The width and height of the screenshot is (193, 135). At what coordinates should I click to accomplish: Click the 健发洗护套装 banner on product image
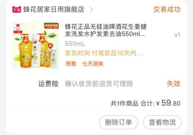pos(51,26)
